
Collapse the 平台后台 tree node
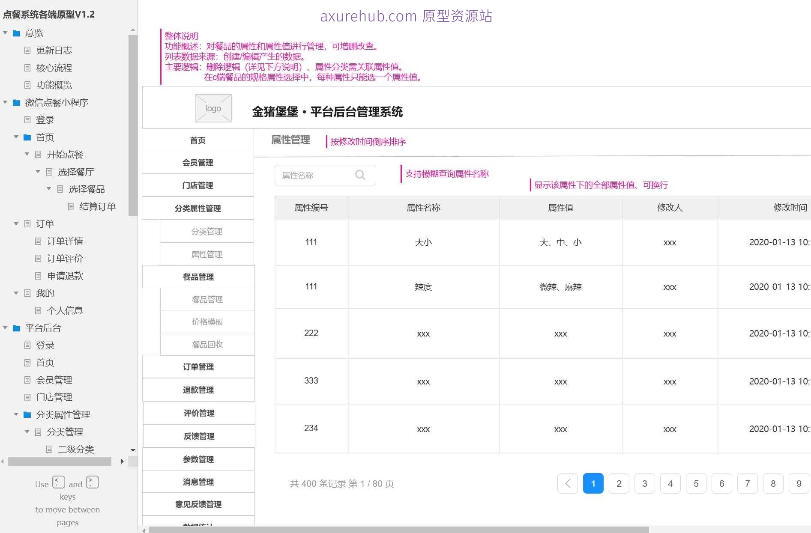tap(5, 328)
